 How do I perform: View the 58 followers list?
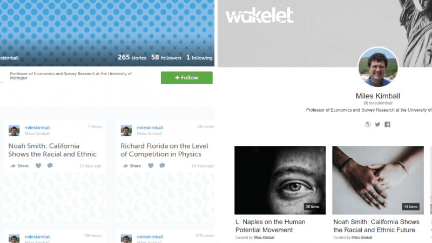pyautogui.click(x=166, y=57)
